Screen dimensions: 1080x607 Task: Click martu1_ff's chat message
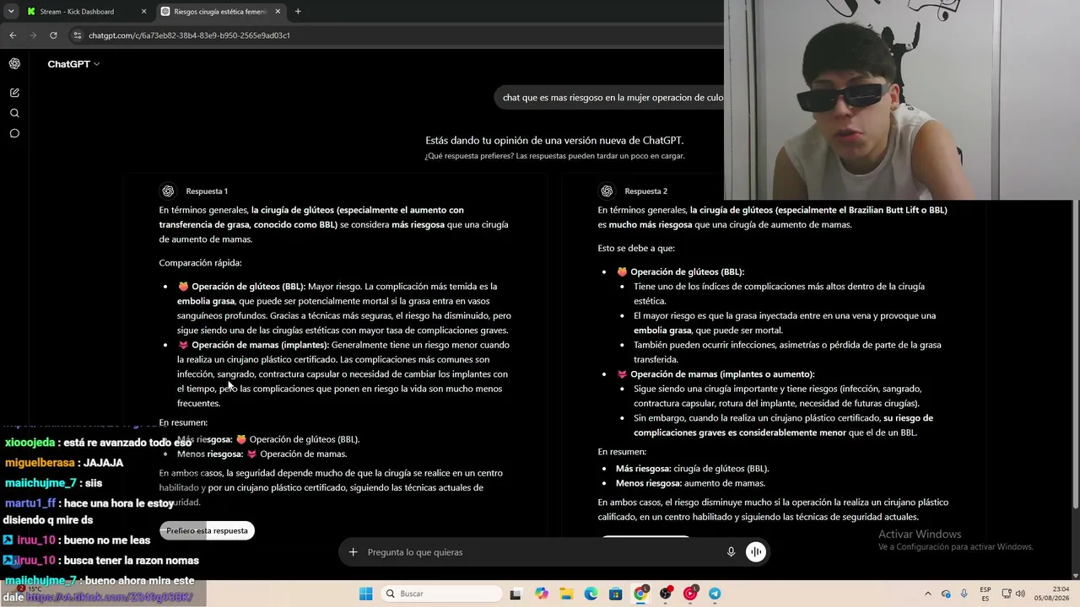(89, 510)
